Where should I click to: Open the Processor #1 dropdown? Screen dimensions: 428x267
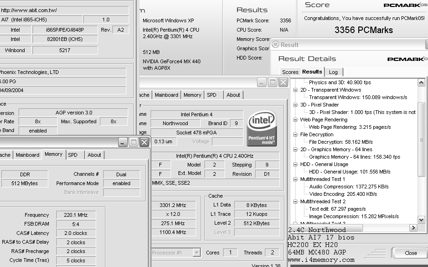click(197, 253)
